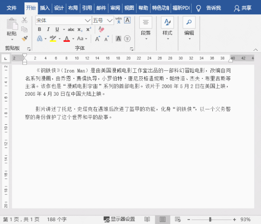
Task: Switch to the 邮件 tab
Action: pyautogui.click(x=101, y=8)
